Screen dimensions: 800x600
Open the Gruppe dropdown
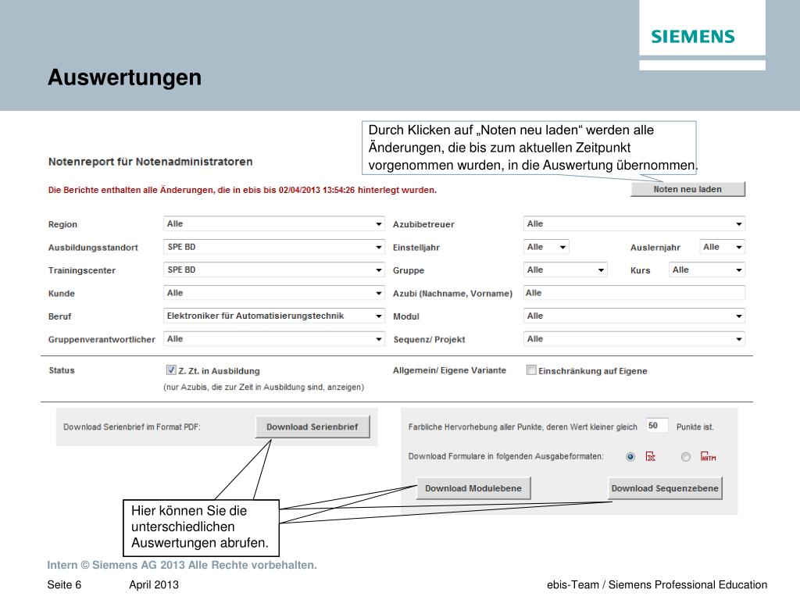(x=566, y=270)
